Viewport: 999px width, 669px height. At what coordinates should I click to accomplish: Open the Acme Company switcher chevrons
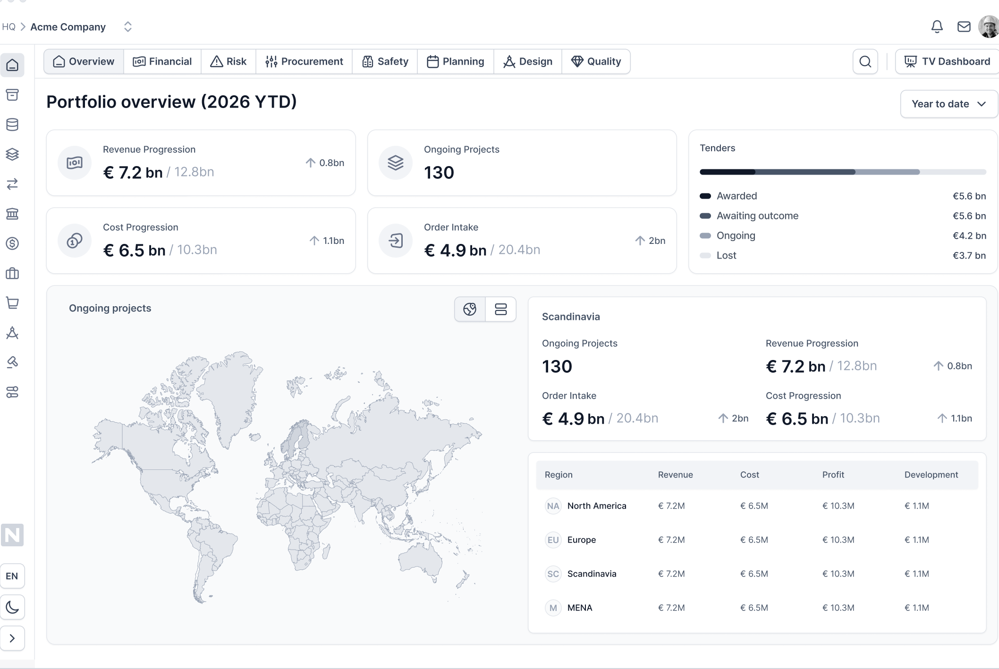(x=127, y=27)
